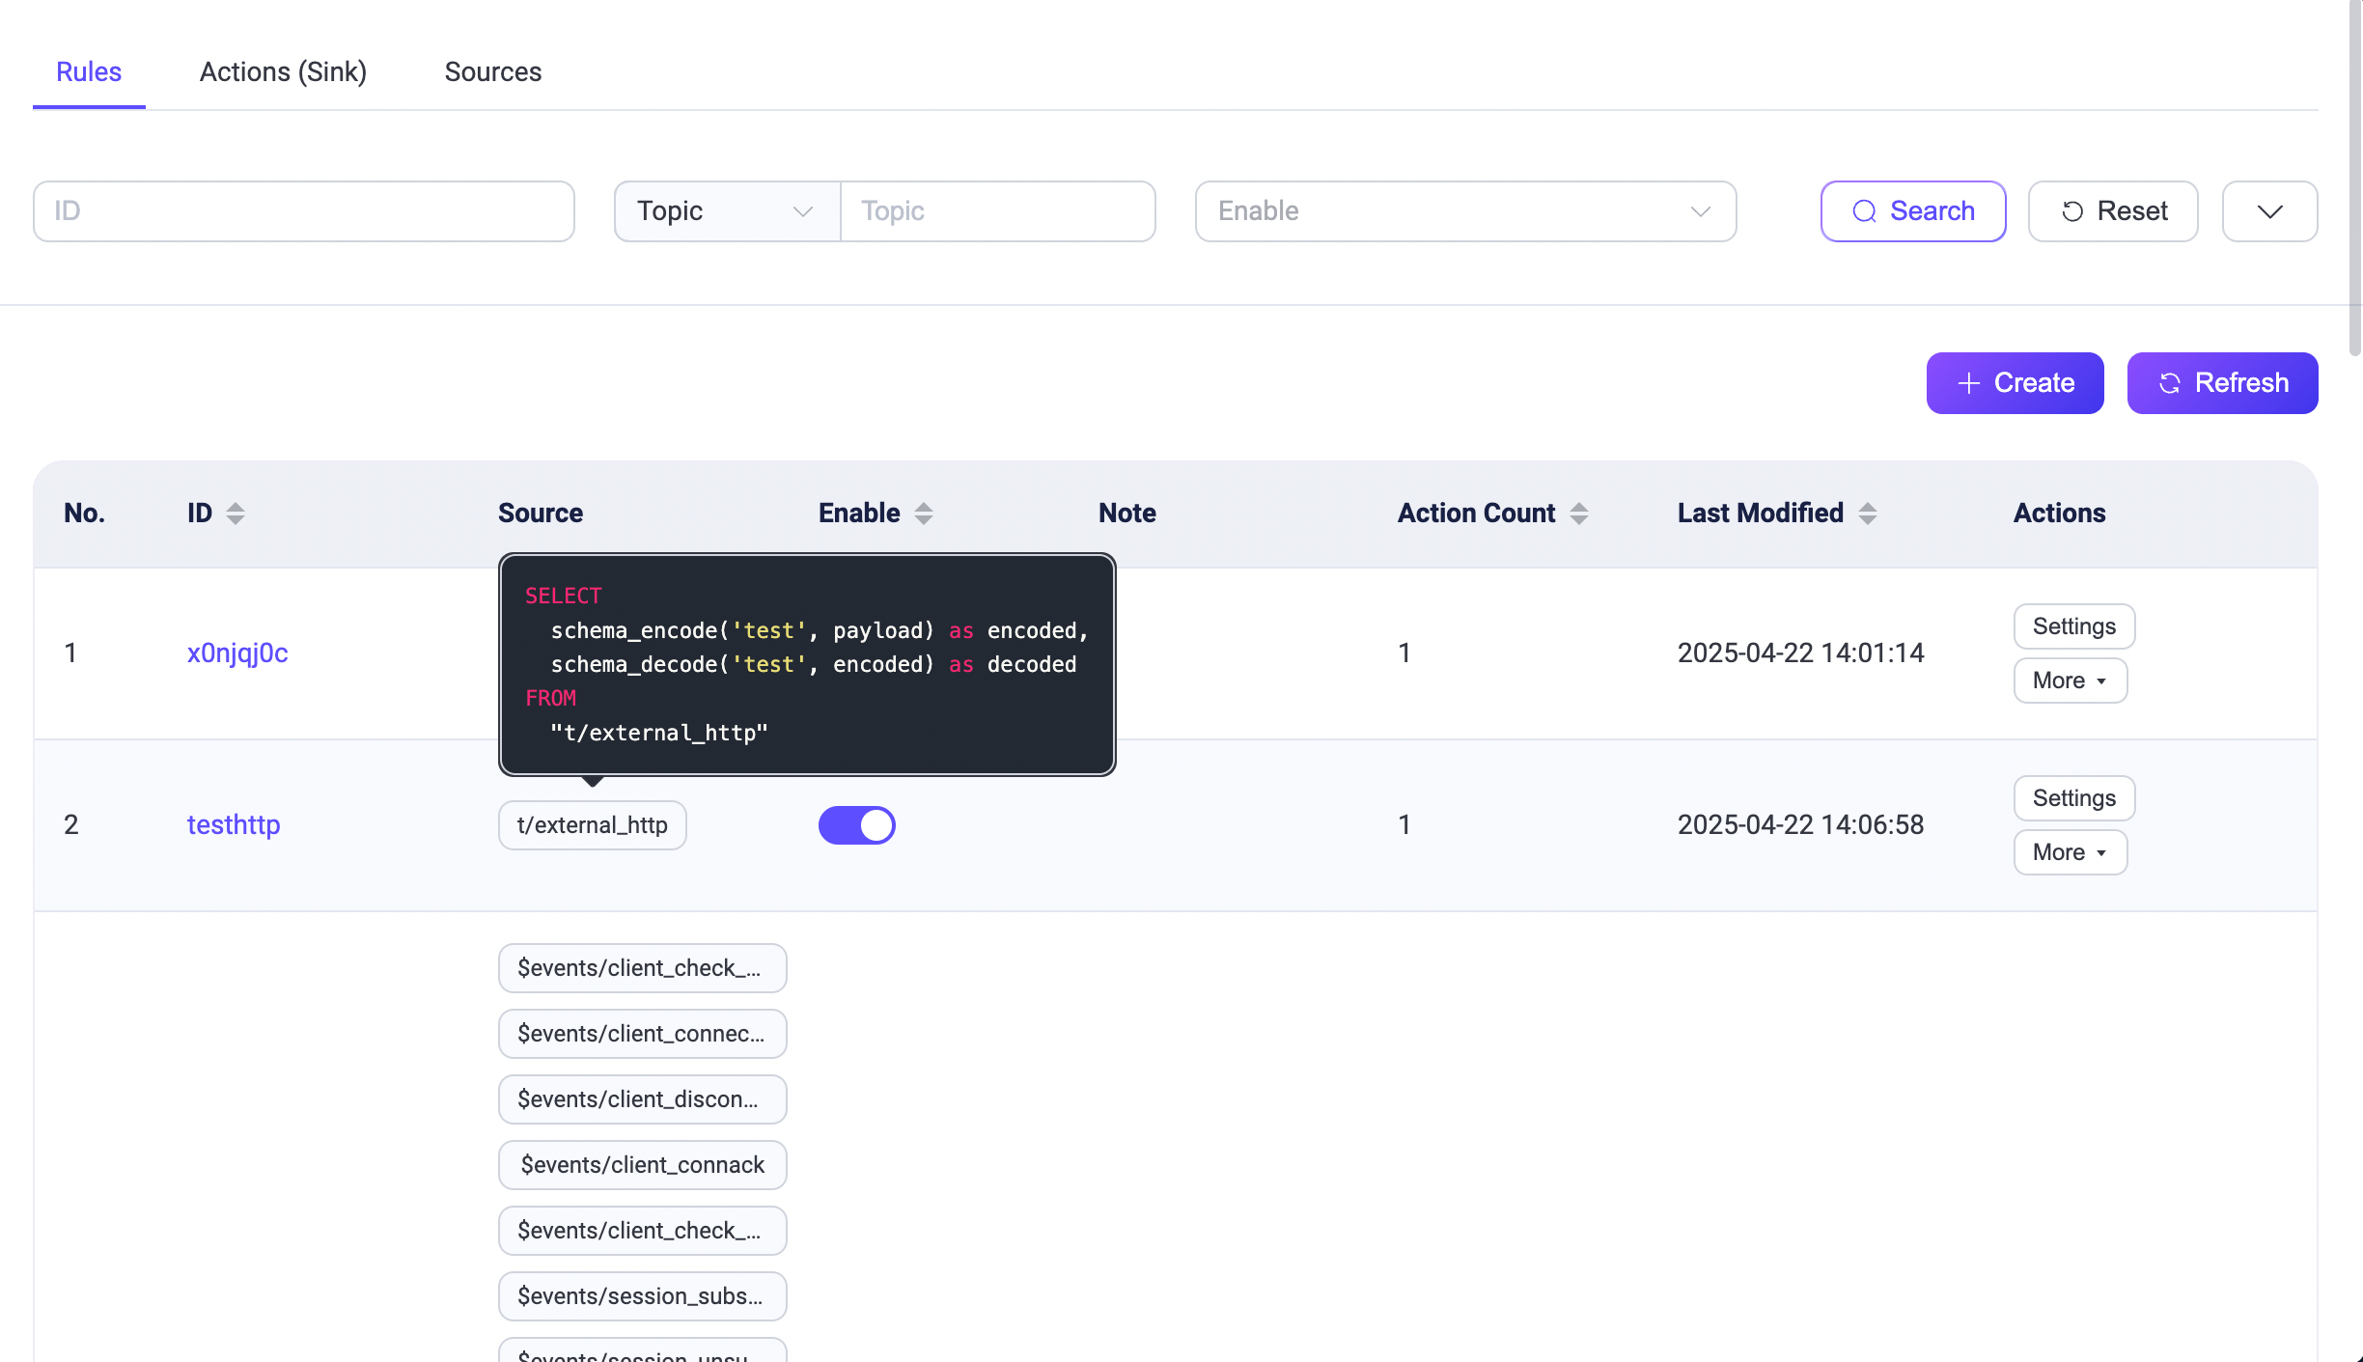This screenshot has width=2363, height=1362.
Task: Click the t/external_http source tag
Action: 592,825
